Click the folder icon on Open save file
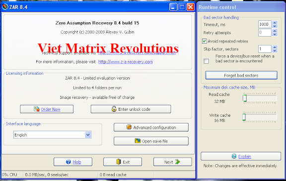The image size is (286, 181). pyautogui.click(x=138, y=141)
